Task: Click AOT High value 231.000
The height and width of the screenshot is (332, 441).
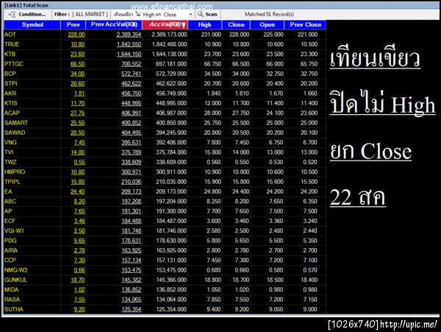Action: (211, 35)
